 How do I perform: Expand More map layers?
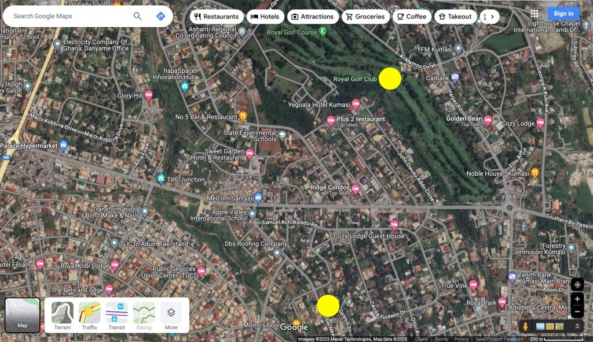click(x=171, y=316)
